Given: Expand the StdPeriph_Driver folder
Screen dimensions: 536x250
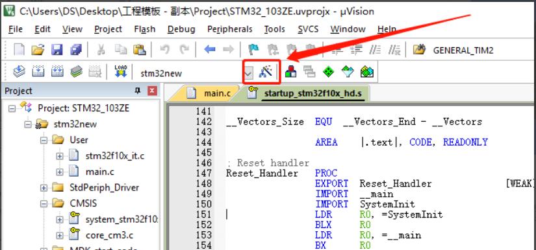Looking at the screenshot, I should tap(44, 188).
